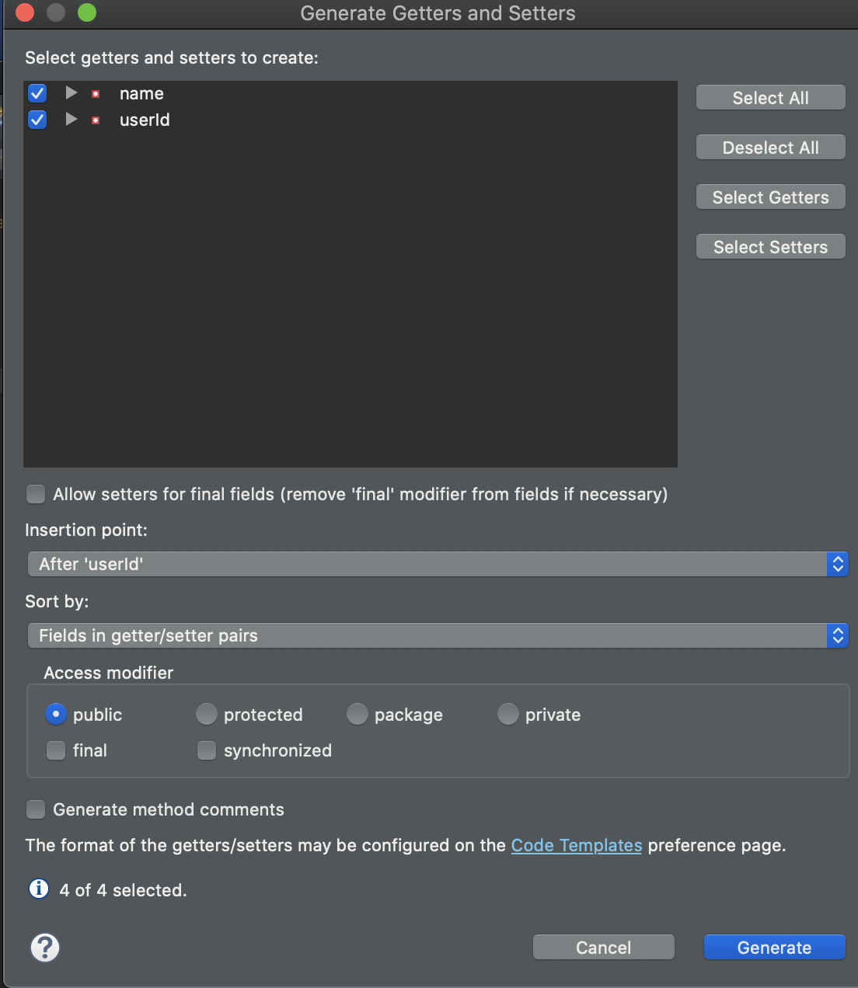Enable Generate method comments checkbox
This screenshot has width=858, height=988.
coord(36,809)
